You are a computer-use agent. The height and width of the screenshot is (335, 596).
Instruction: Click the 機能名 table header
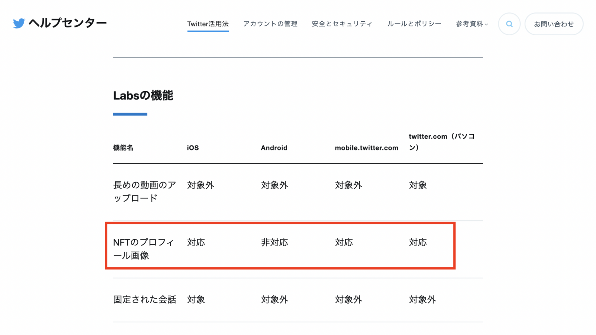(123, 148)
